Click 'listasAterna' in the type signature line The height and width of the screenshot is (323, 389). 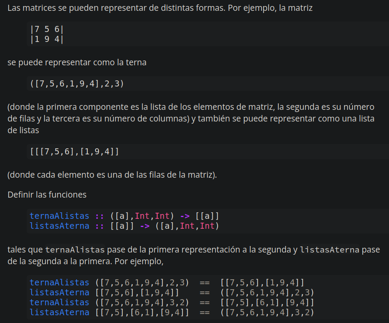[59, 226]
